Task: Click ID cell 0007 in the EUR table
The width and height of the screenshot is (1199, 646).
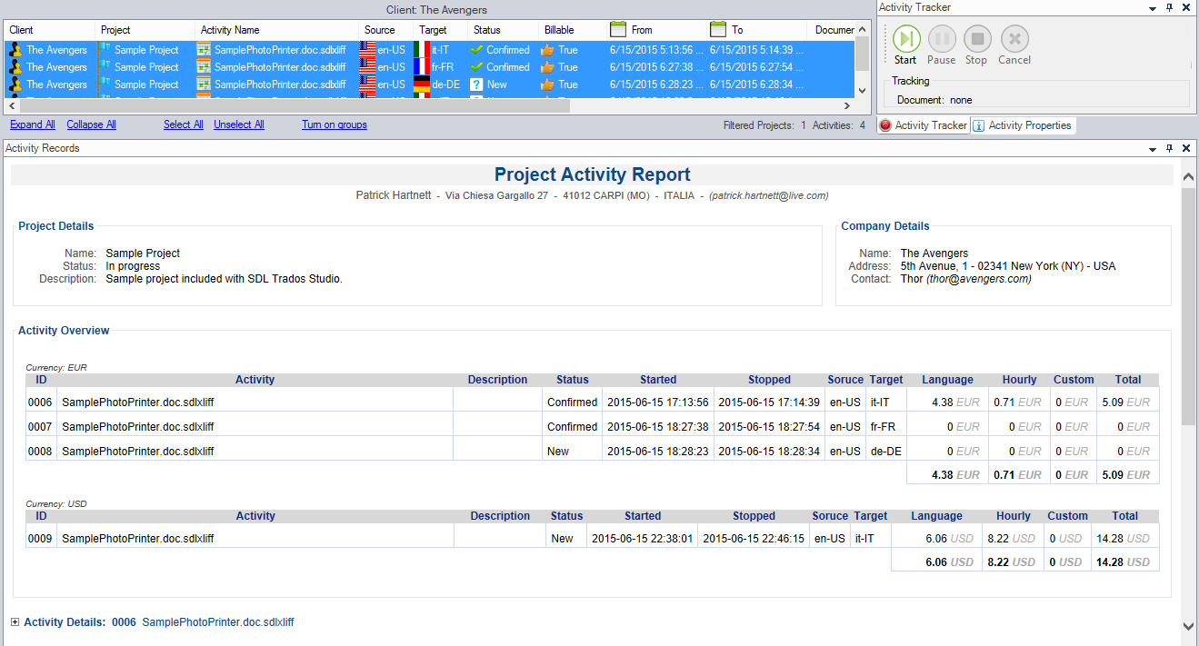Action: [x=40, y=426]
